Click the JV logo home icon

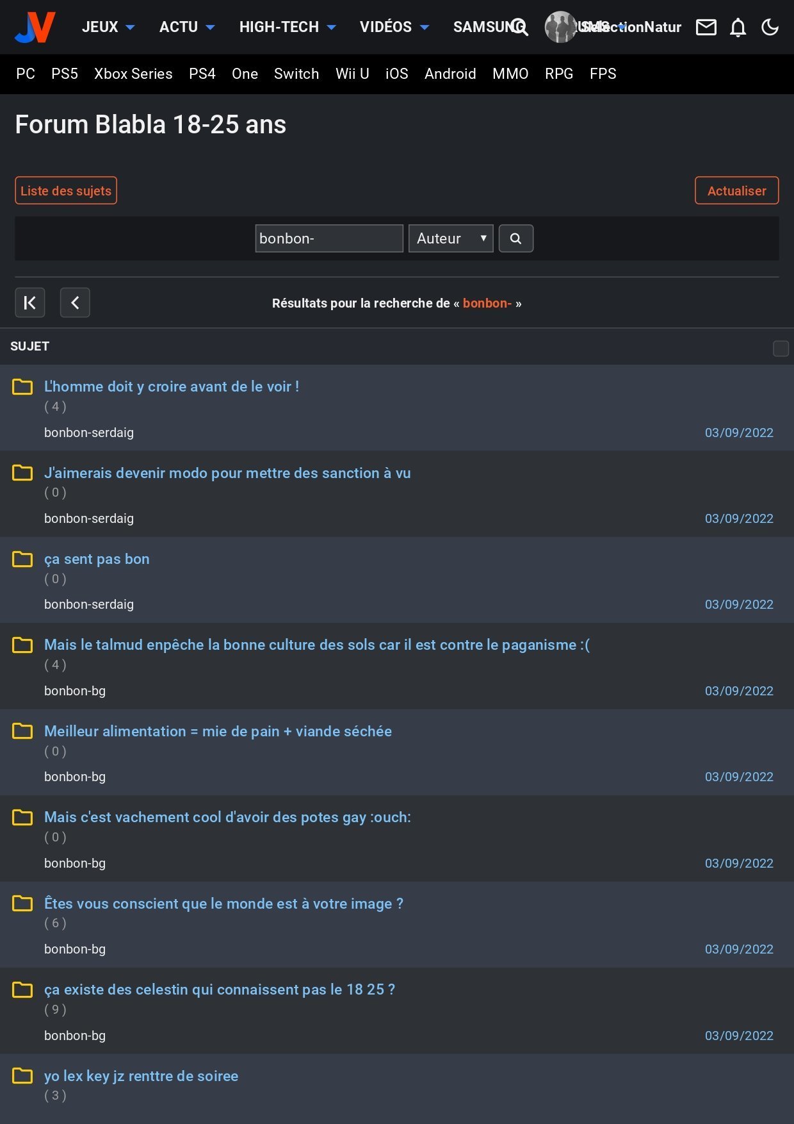coord(35,27)
